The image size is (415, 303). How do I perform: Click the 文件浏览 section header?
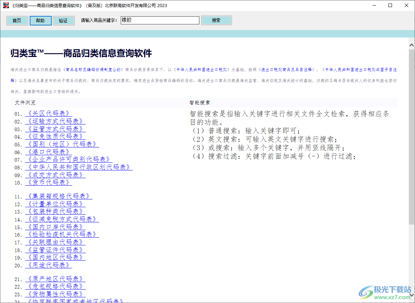25,103
